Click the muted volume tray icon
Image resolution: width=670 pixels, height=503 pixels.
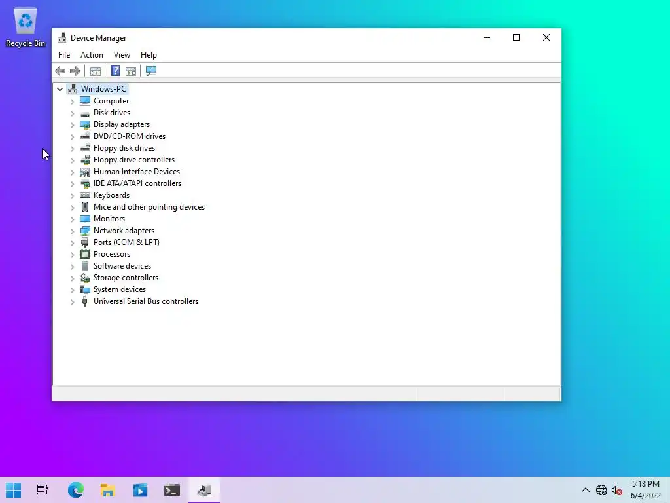pos(616,490)
